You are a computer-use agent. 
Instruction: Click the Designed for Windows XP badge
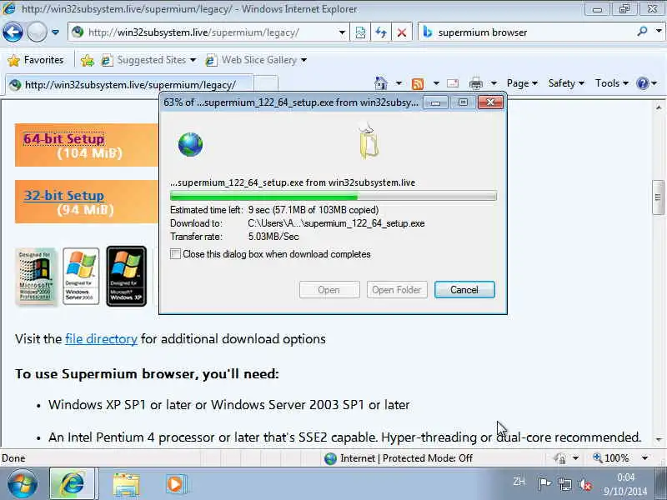click(127, 277)
